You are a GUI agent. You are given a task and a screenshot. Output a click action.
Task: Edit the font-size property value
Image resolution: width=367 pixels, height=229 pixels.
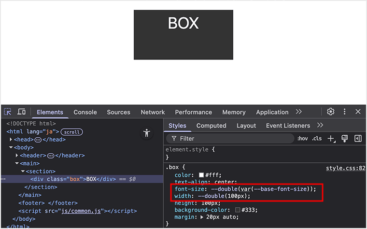coord(263,189)
